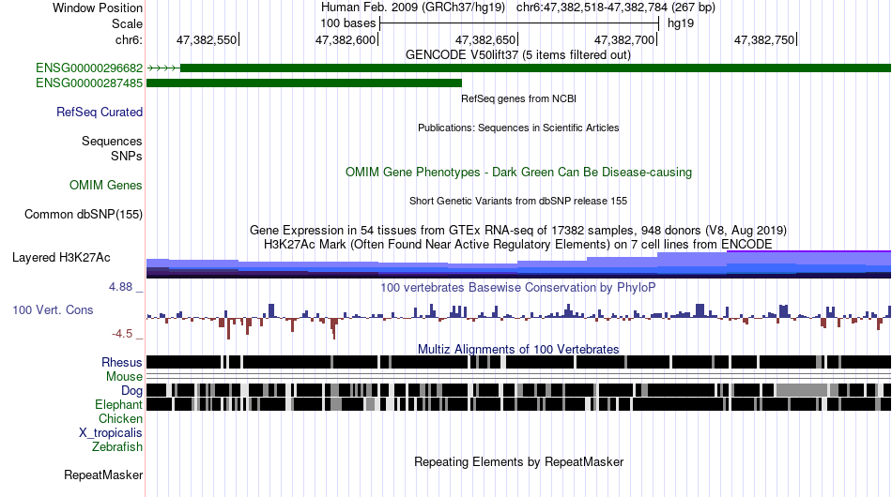Click the -4.5 PhyloP lower scale value

point(122,334)
